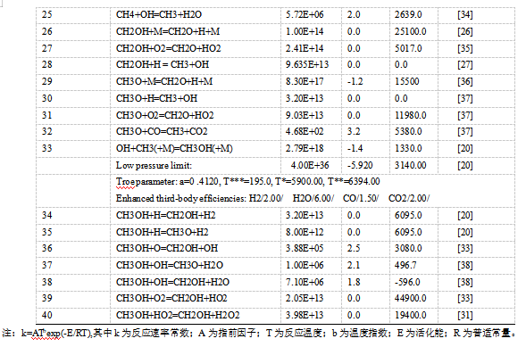Select value 3.98E+13
526x347 pixels.
coord(305,315)
